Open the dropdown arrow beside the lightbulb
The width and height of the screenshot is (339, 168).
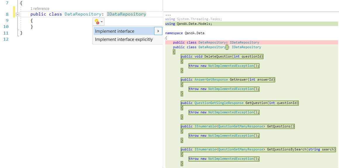point(101,22)
